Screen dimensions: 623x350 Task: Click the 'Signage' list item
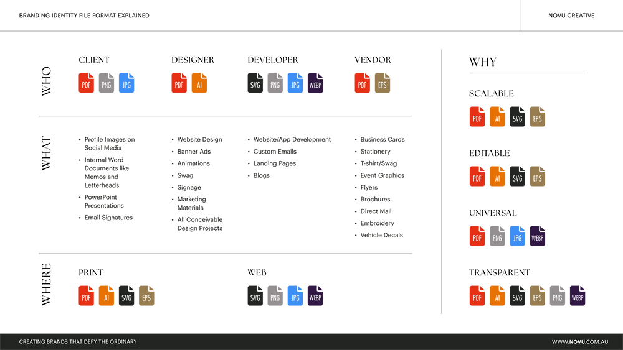(x=189, y=188)
